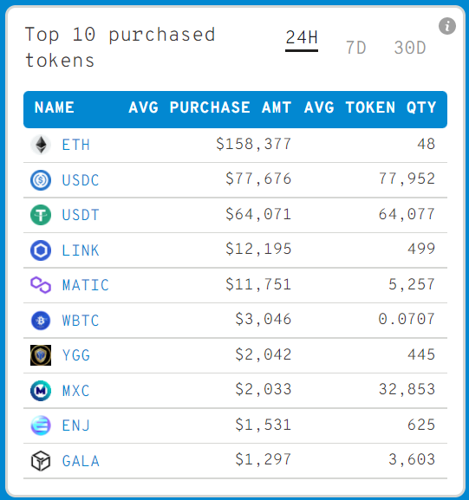This screenshot has height=500, width=469.
Task: Open the USDT token link
Action: coord(81,215)
